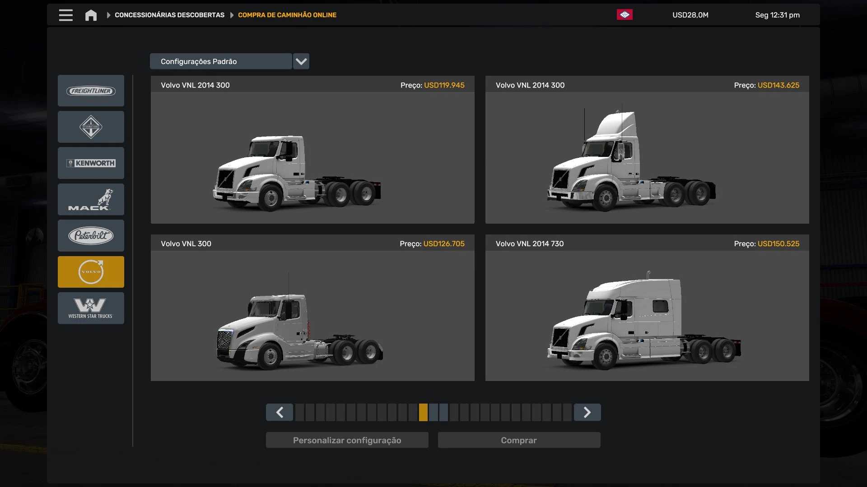Select the Kenworth brand logo
The image size is (867, 487).
91,163
